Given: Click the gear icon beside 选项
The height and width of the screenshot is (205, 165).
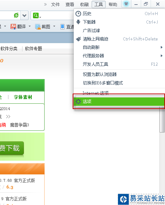Looking at the screenshot, I should coord(78,102).
